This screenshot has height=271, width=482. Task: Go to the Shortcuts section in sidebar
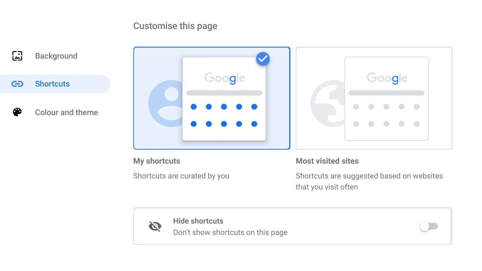(52, 84)
